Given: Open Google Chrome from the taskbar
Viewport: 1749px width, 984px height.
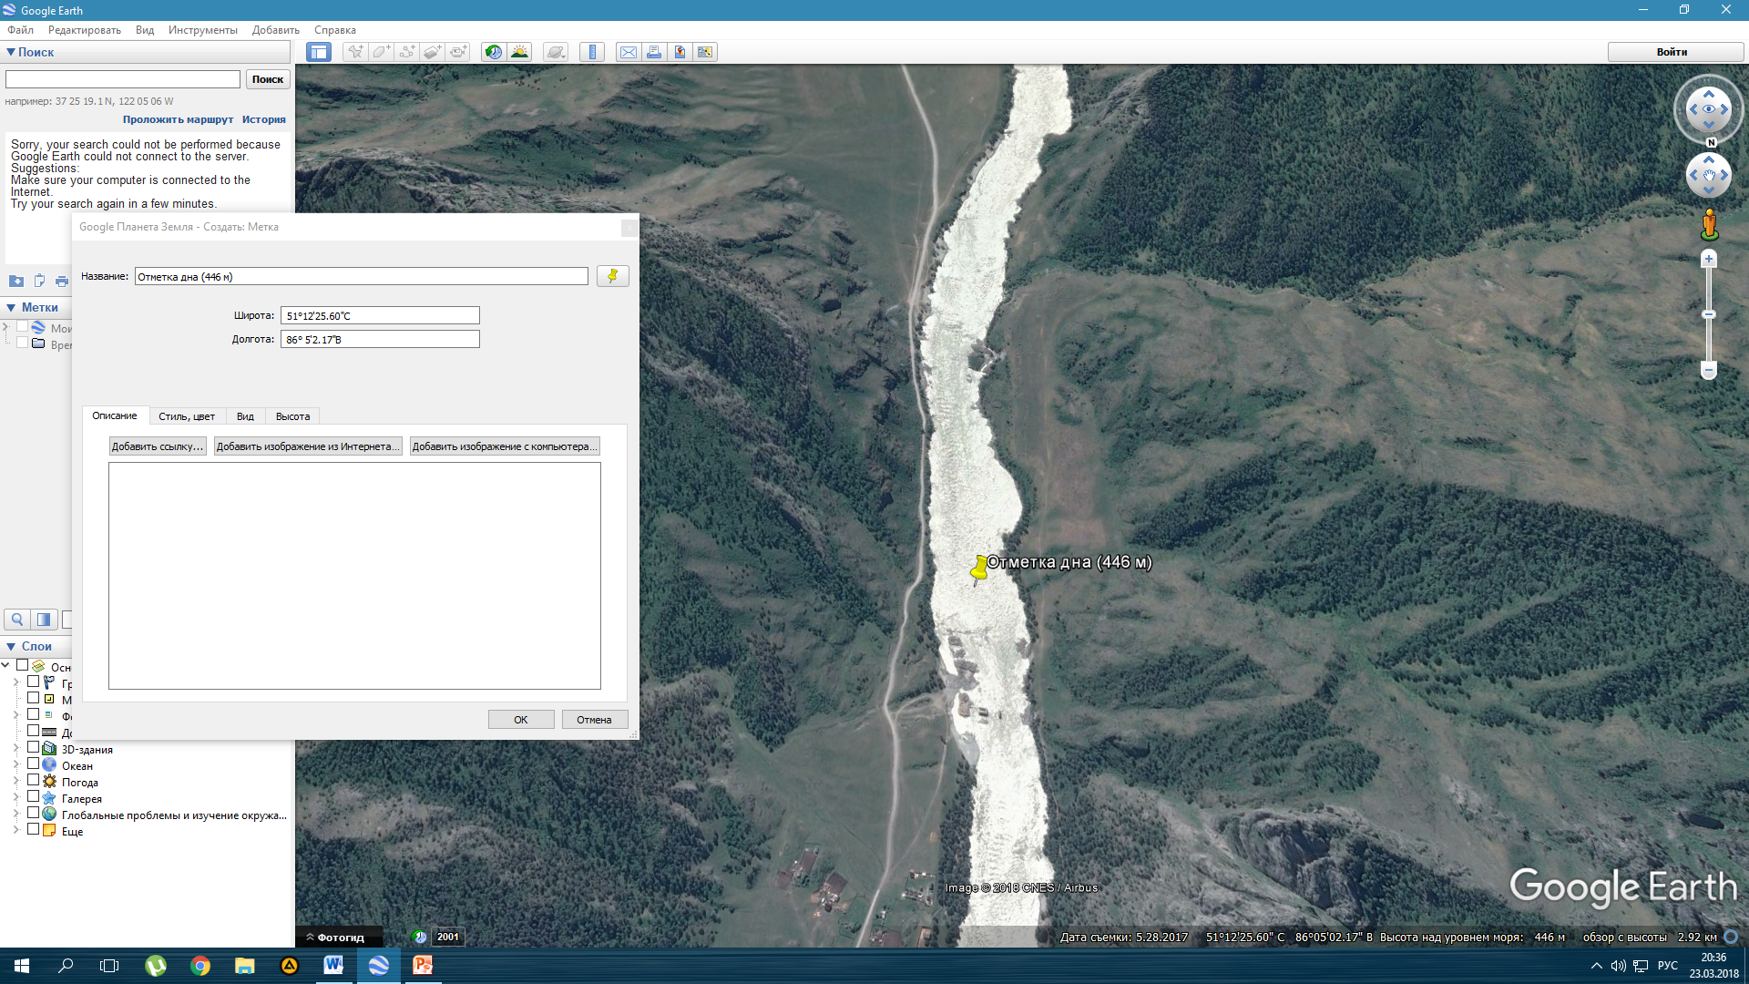Looking at the screenshot, I should click(x=200, y=966).
